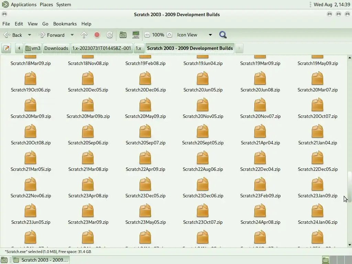The height and width of the screenshot is (264, 352).
Task: Open the Icon View dropdown
Action: (x=194, y=35)
